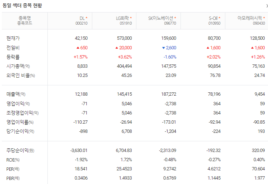The width and height of the screenshot is (268, 184).
Task: Click the +2.02% change rate
Action: 214,57
